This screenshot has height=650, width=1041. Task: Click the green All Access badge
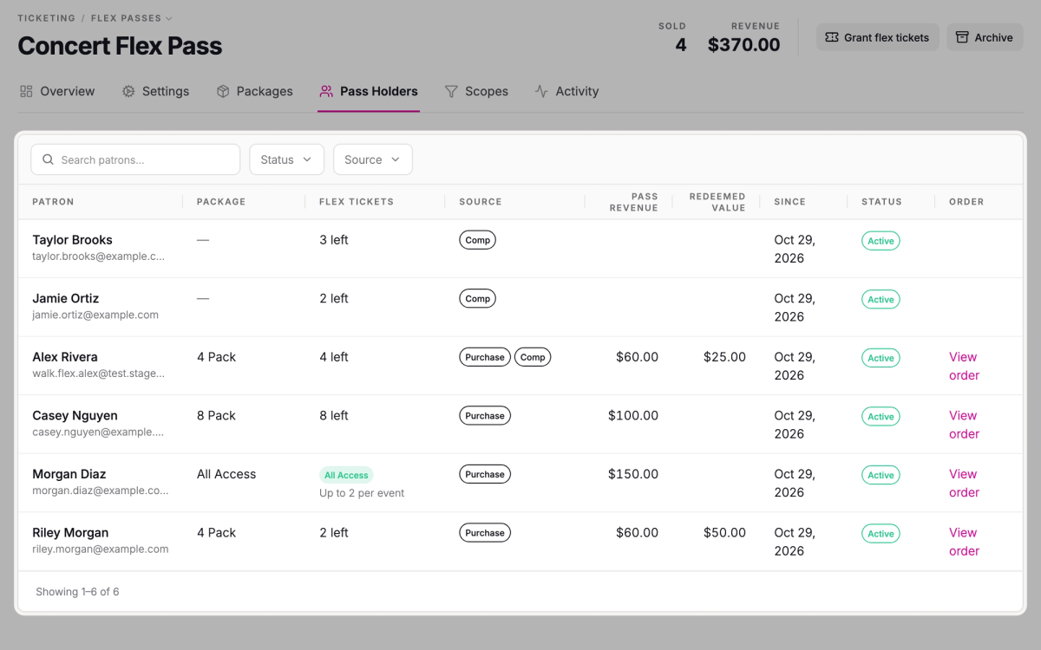346,475
